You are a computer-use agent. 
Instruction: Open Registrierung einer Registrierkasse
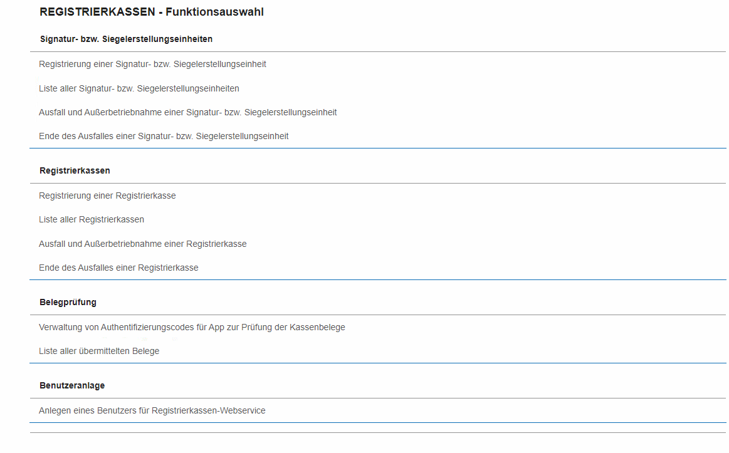(x=107, y=195)
